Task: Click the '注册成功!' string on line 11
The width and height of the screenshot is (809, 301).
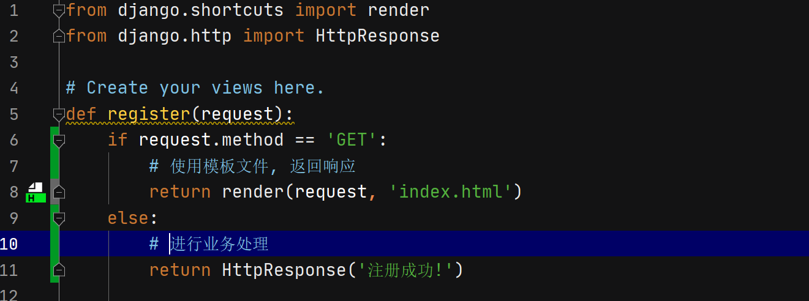Action: (x=404, y=270)
